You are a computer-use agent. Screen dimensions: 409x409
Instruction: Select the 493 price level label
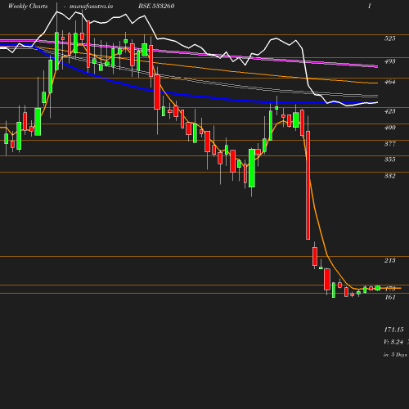(x=389, y=61)
